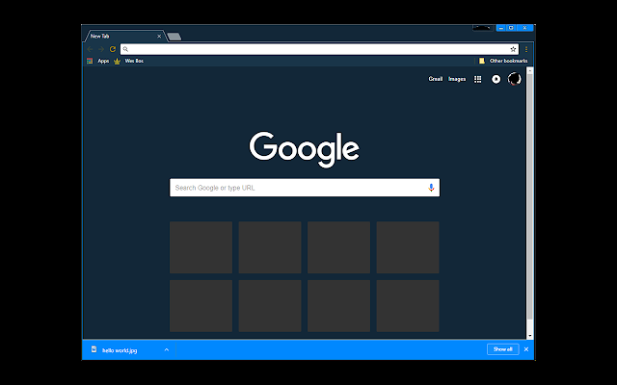This screenshot has height=385, width=617.
Task: Click the page vertical scrollbar thumb
Action: coord(530,196)
